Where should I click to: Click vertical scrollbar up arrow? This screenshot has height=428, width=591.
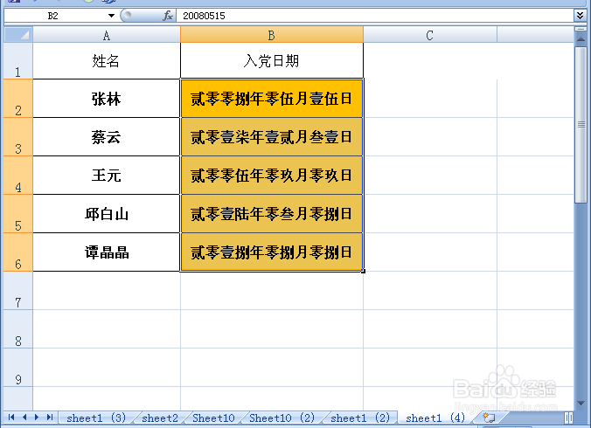581,39
